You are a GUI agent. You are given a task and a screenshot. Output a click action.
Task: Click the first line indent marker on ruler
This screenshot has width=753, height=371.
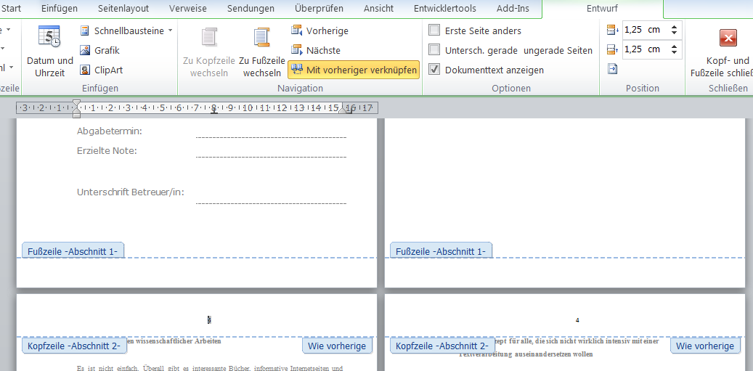[x=76, y=104]
